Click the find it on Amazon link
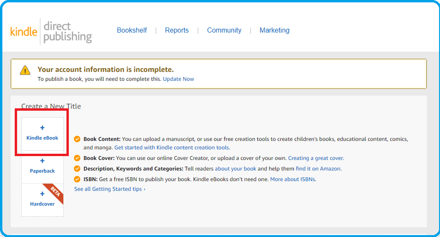440x237 pixels. point(318,169)
